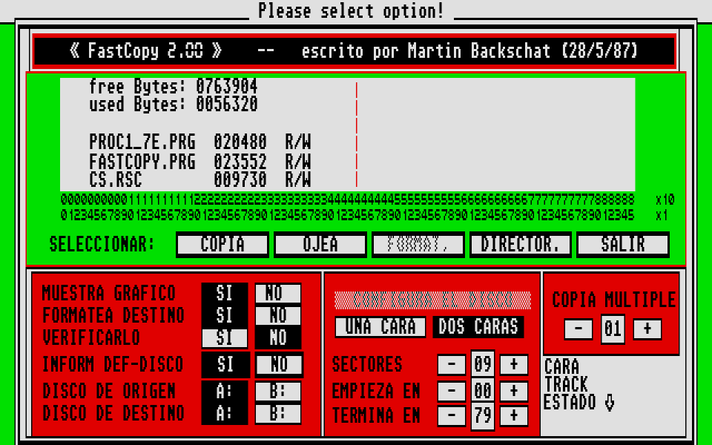Select UNA CARA single-sided option
Viewport: 712px width, 445px height.
click(x=380, y=327)
